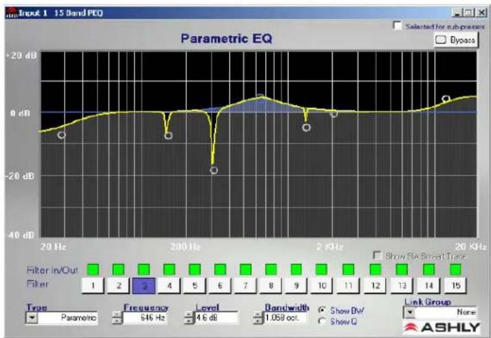The width and height of the screenshot is (491, 338).
Task: Click the Ashly logo at bottom right
Action: [x=442, y=328]
